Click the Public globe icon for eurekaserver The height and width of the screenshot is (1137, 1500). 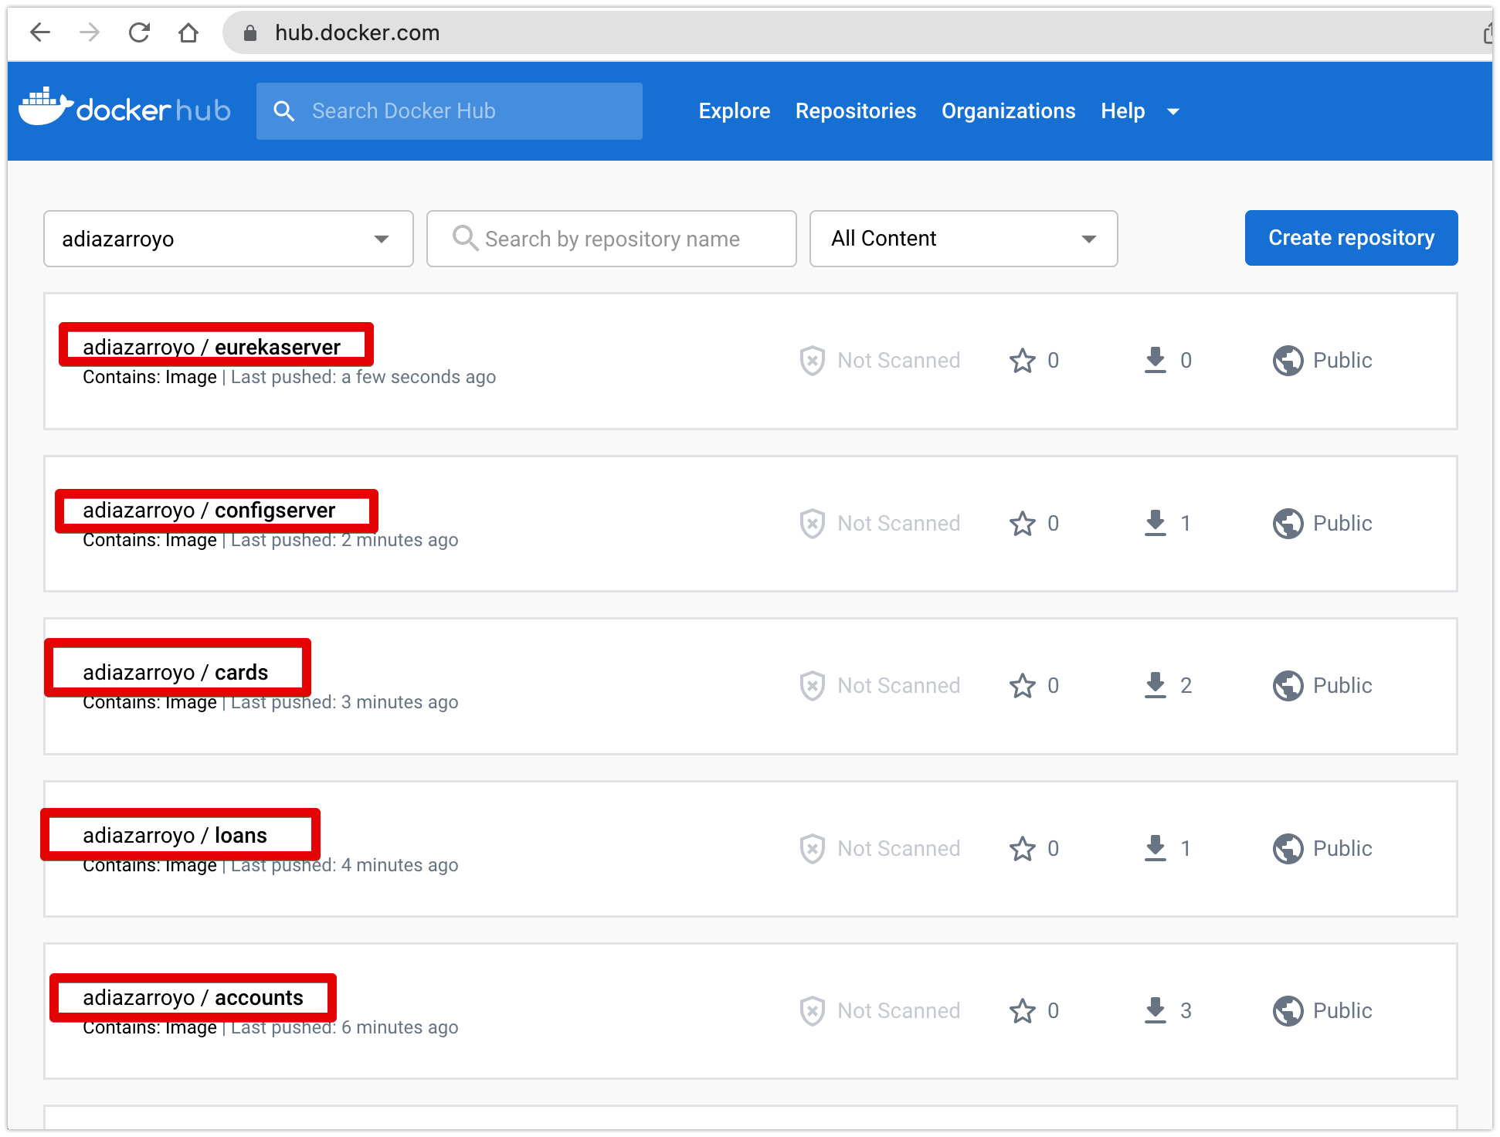1288,361
